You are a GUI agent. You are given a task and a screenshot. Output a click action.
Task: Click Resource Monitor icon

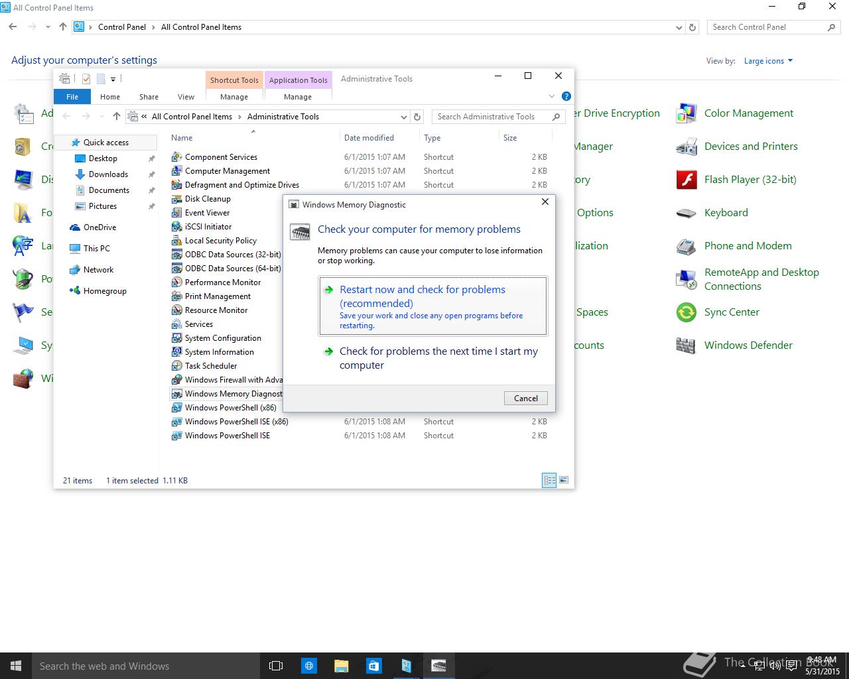(176, 310)
